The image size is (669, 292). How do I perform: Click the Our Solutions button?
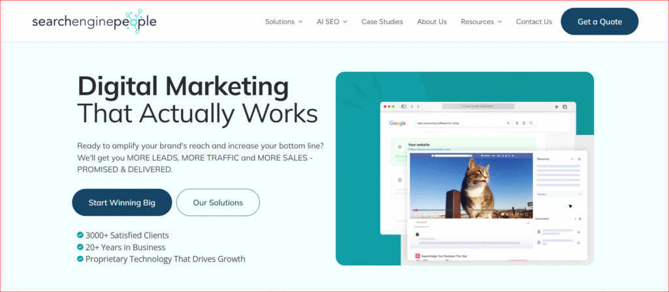point(218,203)
